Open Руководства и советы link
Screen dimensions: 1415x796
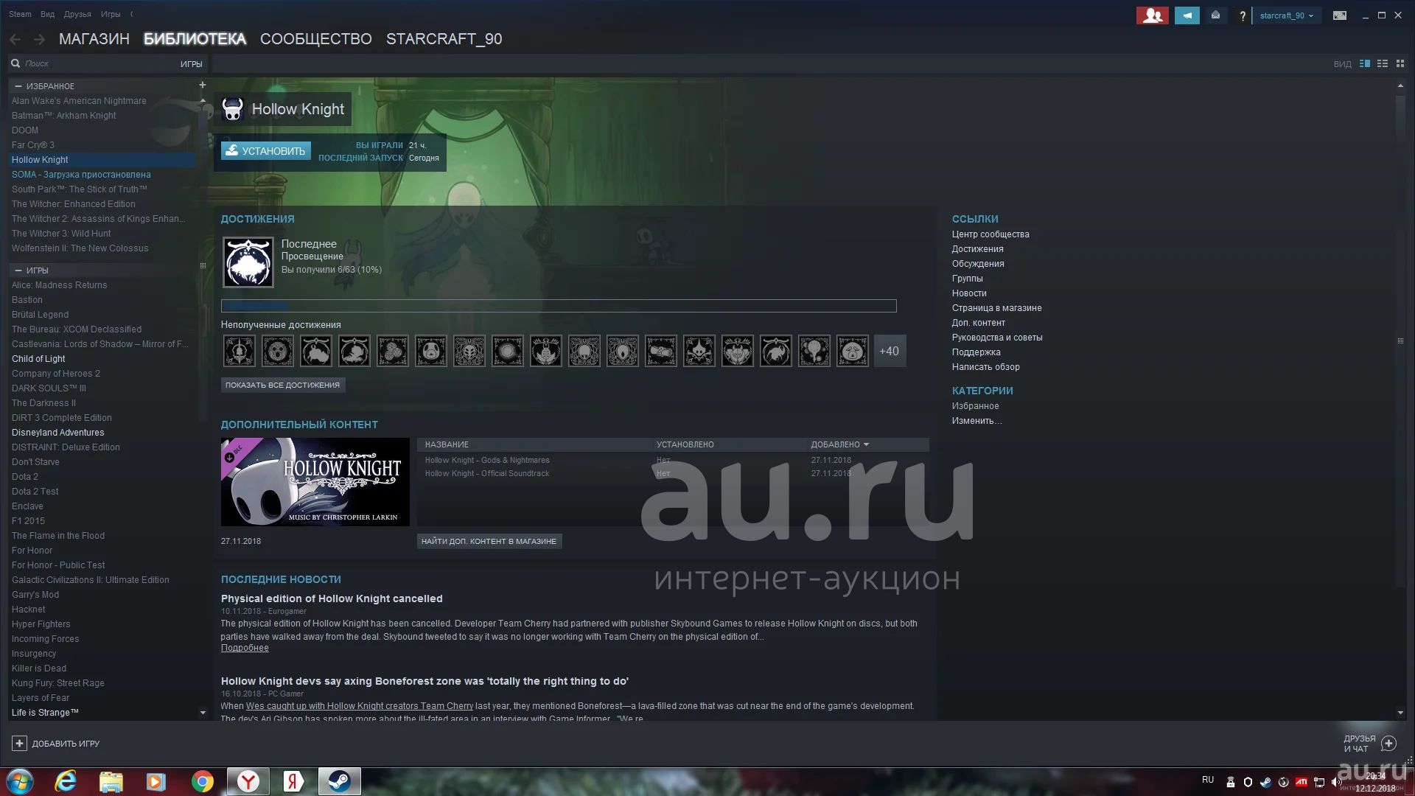point(997,338)
